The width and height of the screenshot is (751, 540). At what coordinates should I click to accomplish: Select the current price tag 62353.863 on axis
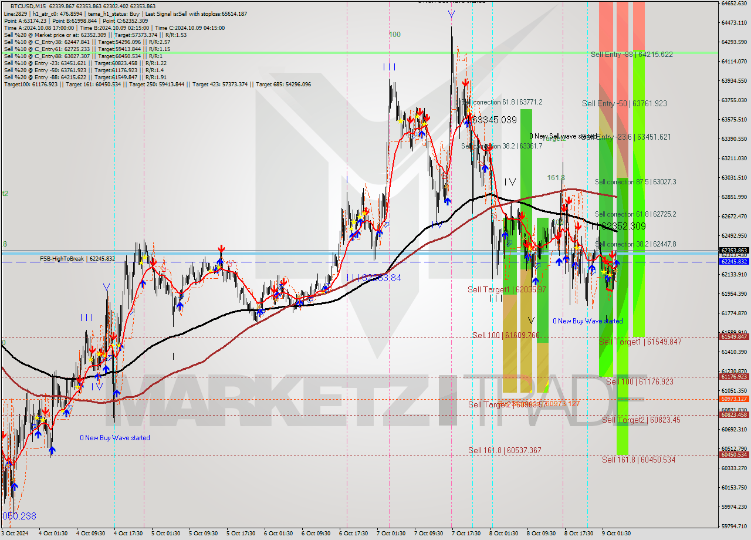click(734, 250)
